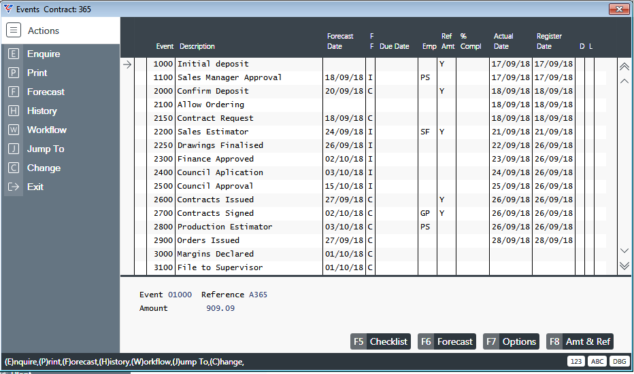Viewport: 634px width, 374px height.
Task: Click the F8 Amt & Ref button
Action: 580,341
